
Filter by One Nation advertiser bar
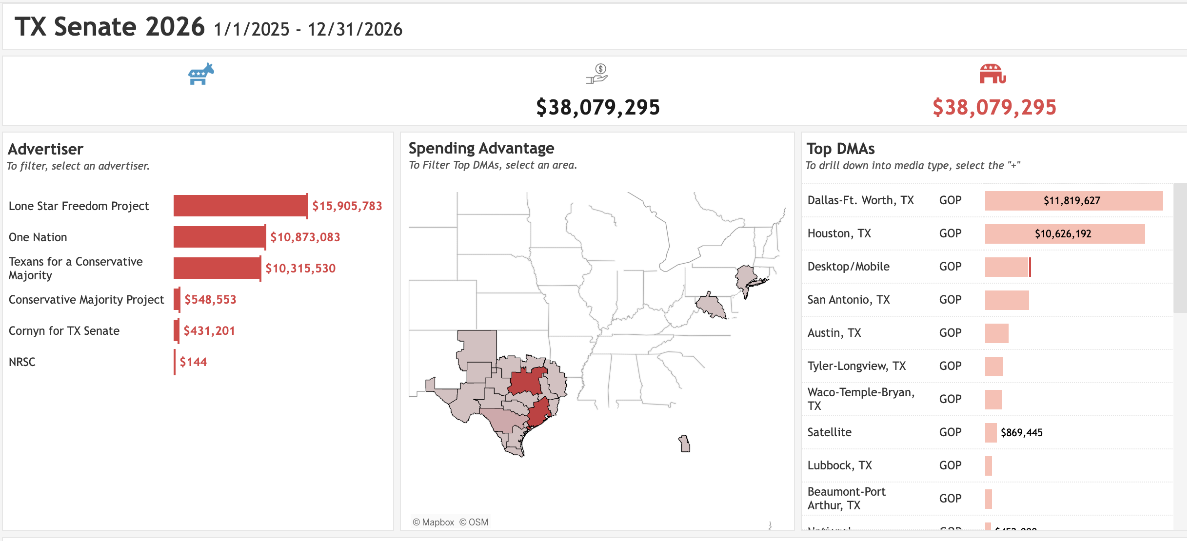pyautogui.click(x=219, y=237)
